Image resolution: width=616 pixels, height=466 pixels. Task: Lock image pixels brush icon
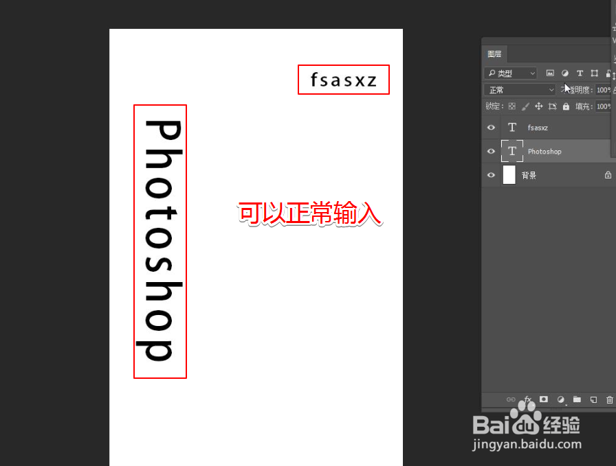coord(525,106)
